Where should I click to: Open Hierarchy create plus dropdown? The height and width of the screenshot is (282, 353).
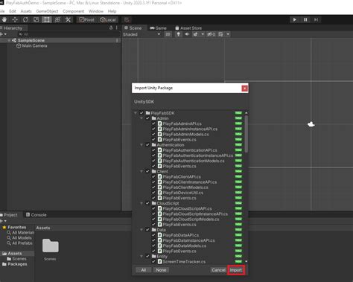tap(3, 34)
